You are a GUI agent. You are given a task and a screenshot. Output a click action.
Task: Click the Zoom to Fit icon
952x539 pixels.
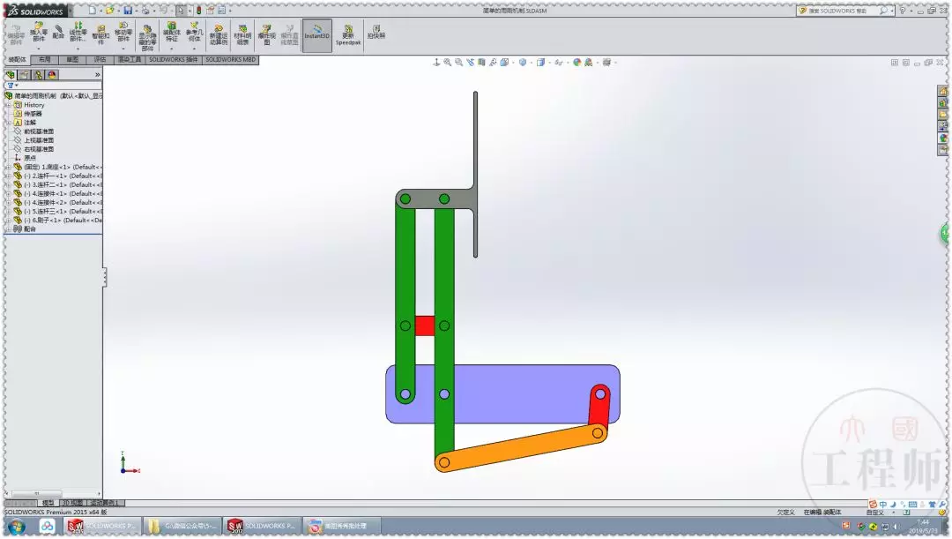coord(448,62)
